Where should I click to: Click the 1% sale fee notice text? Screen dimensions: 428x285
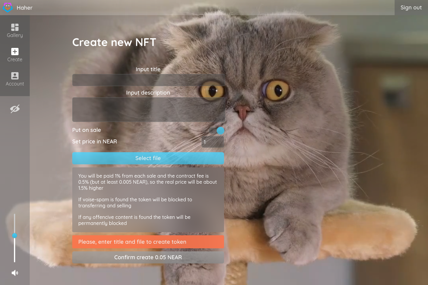coord(148,182)
